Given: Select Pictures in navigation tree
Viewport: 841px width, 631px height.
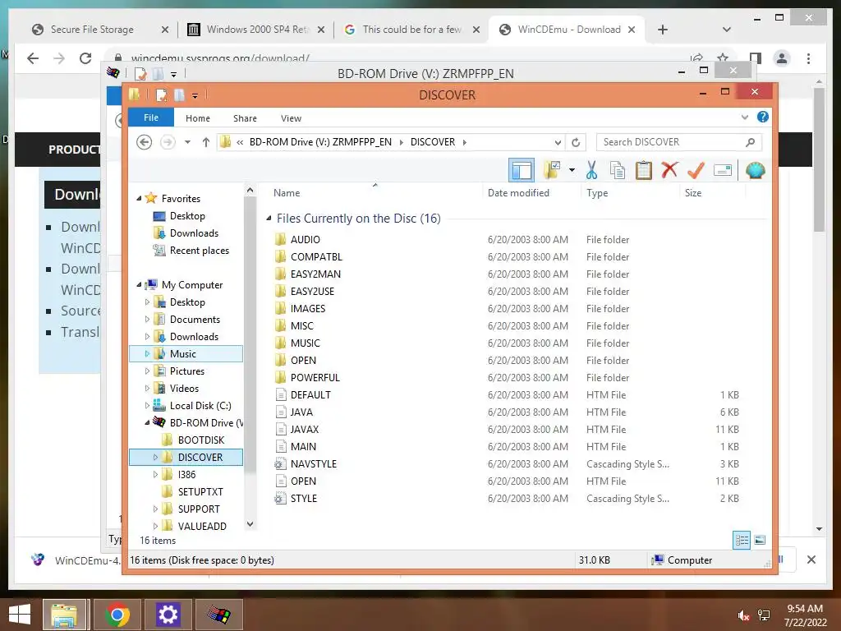Looking at the screenshot, I should tap(186, 371).
